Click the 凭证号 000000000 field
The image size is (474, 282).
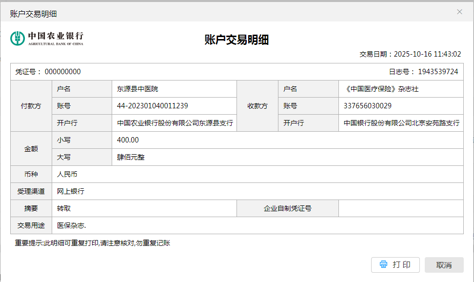62,72
